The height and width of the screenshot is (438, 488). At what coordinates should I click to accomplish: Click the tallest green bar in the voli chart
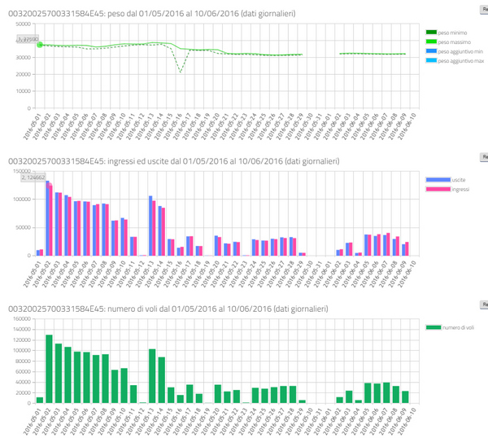click(49, 369)
